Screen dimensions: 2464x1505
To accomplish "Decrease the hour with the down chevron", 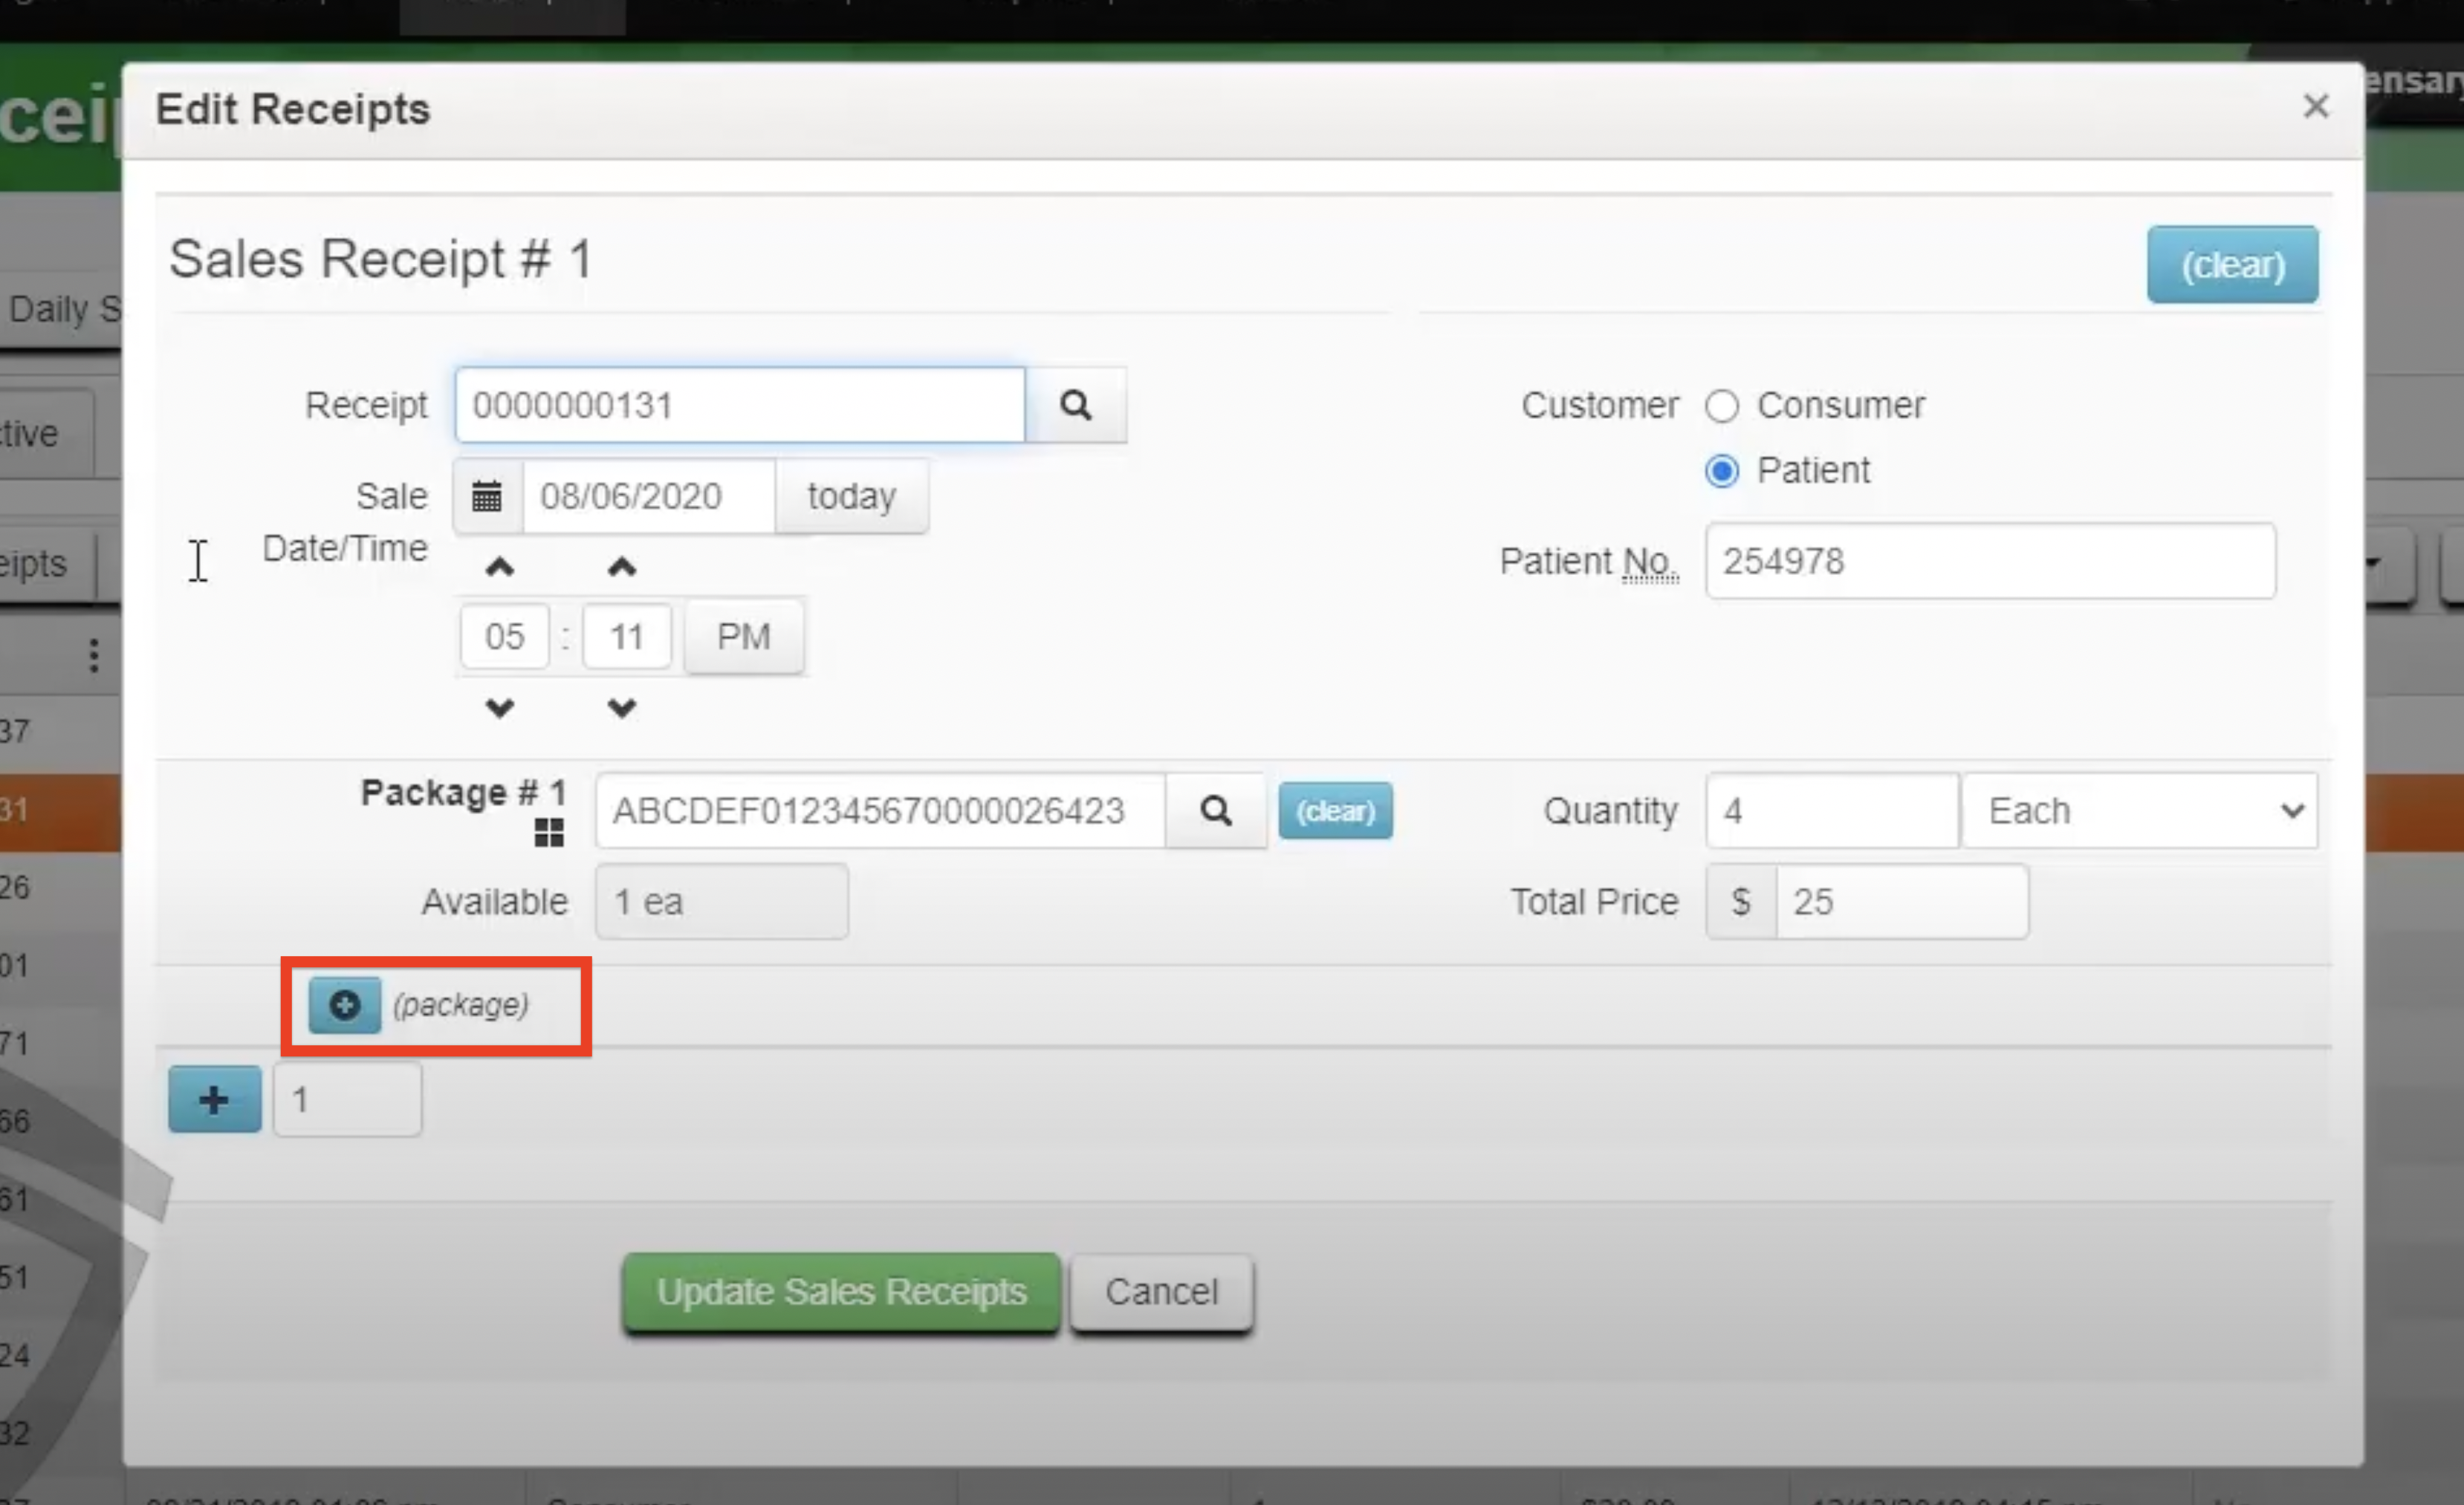I will click(500, 708).
